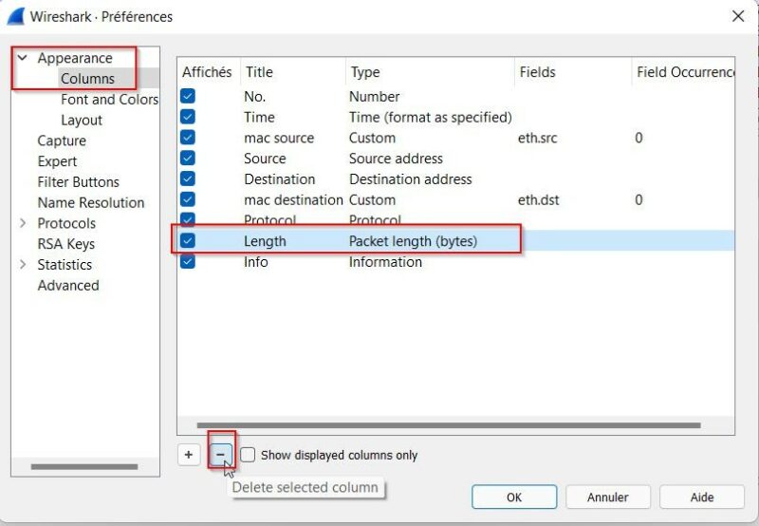Click the preferences tree horizontal scrollbar
The image size is (759, 526).
tap(84, 466)
